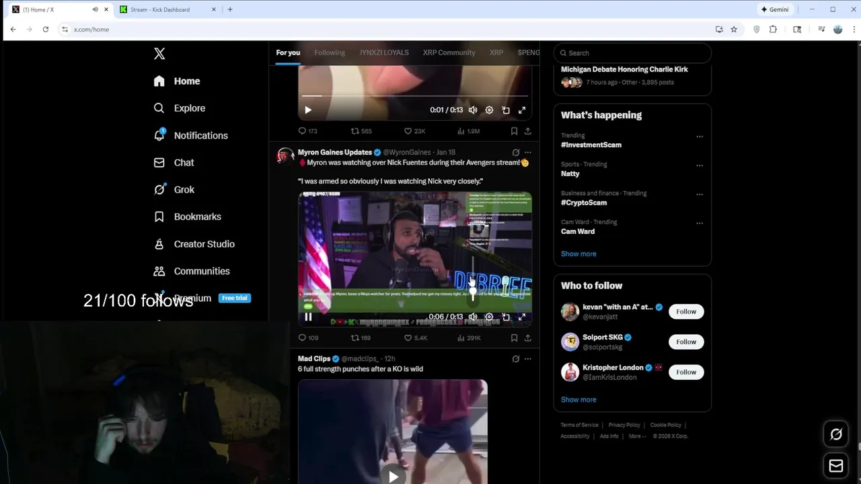Open Bookmarks in the sidebar
861x484 pixels.
point(187,216)
